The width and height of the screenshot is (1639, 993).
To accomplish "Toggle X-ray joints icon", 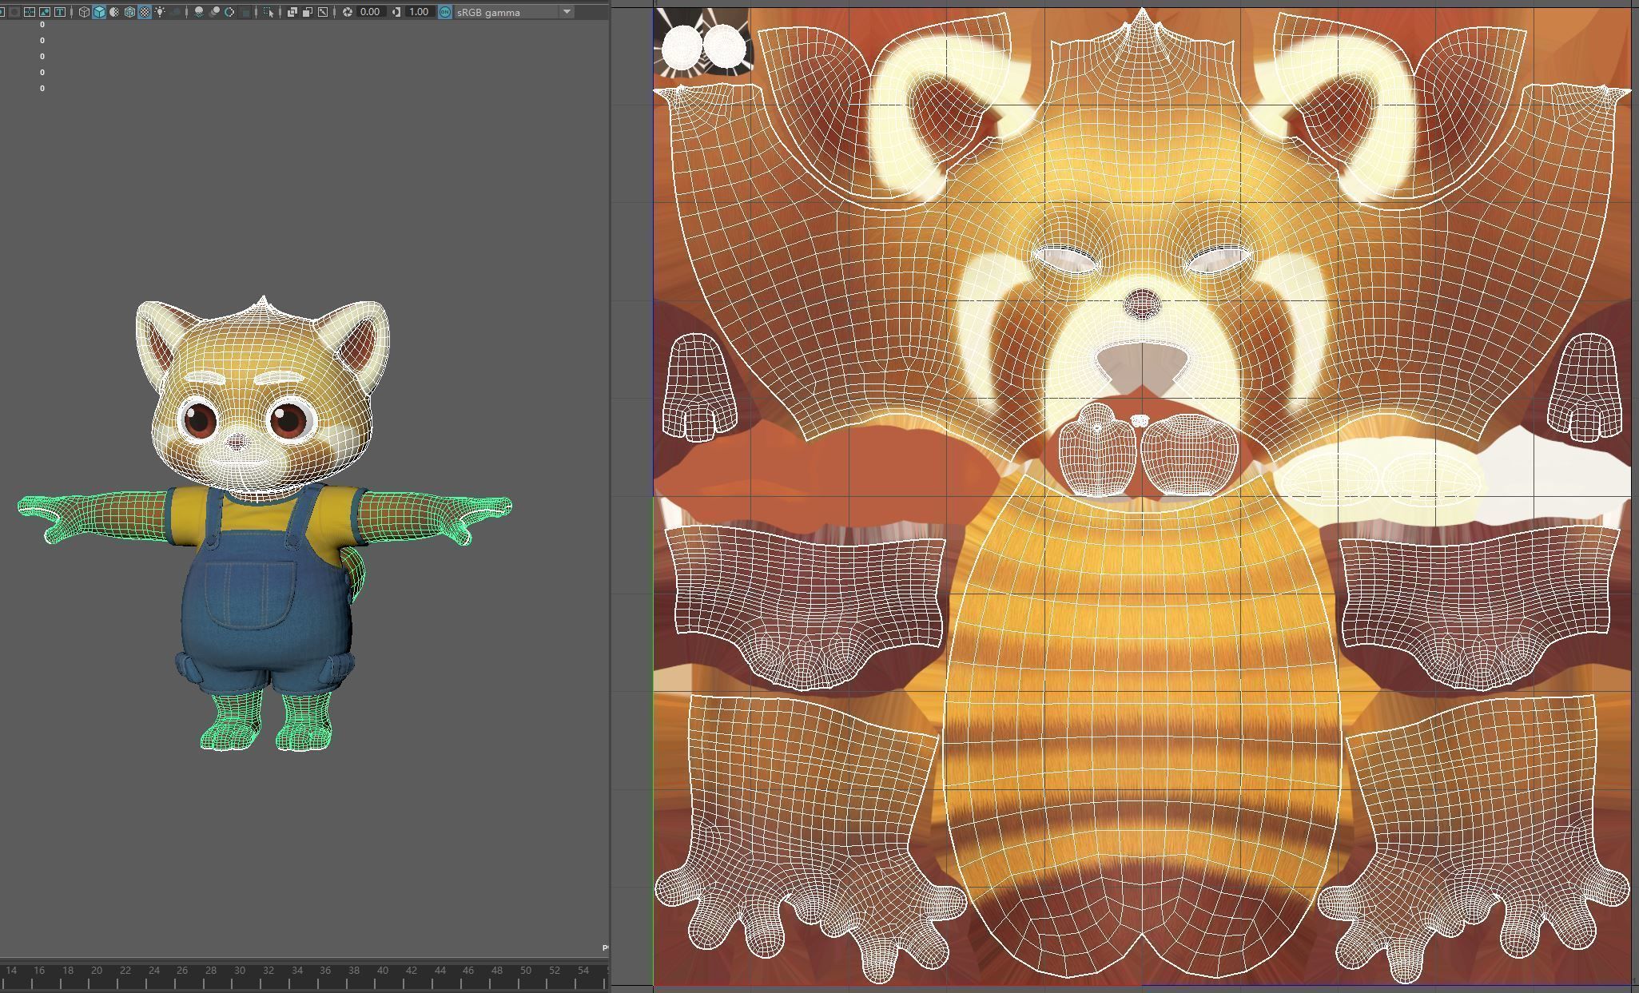I will point(323,12).
